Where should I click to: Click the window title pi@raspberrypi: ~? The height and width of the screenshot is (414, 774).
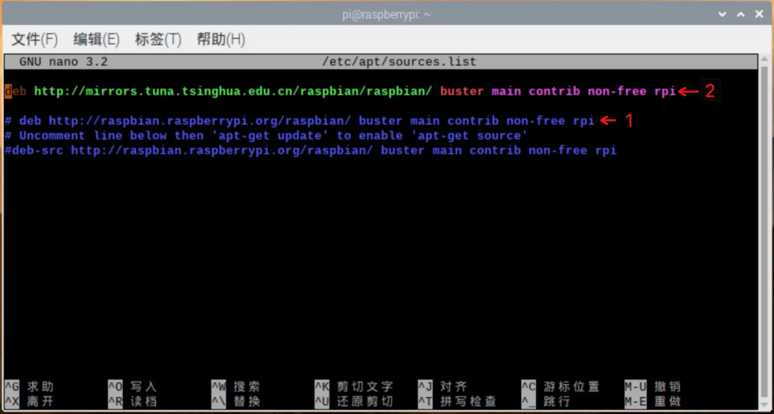[386, 14]
